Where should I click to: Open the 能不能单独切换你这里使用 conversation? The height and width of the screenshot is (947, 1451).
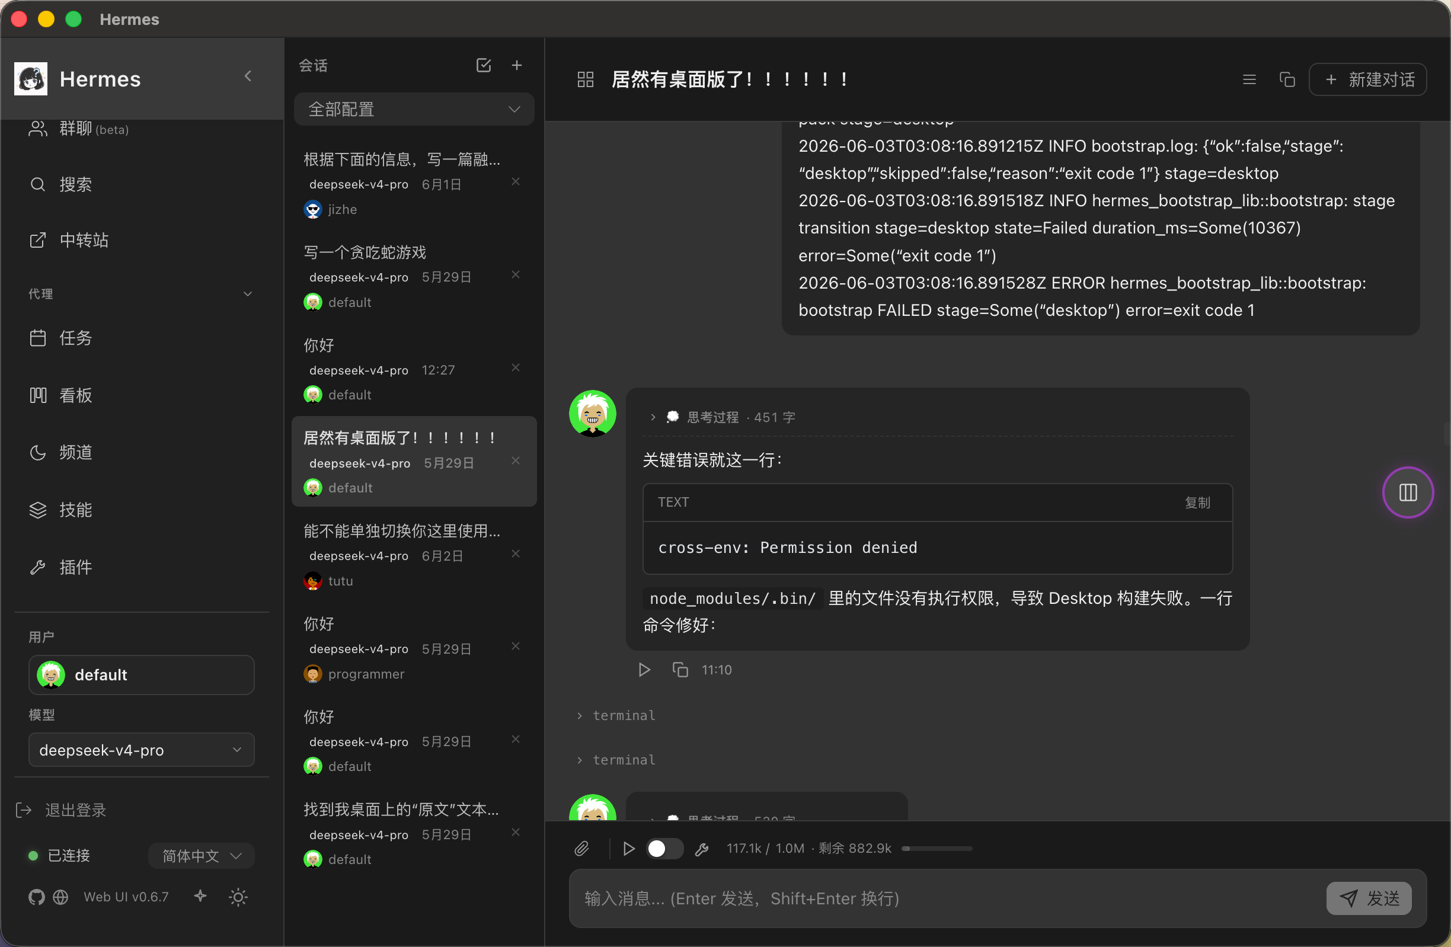[x=414, y=555]
